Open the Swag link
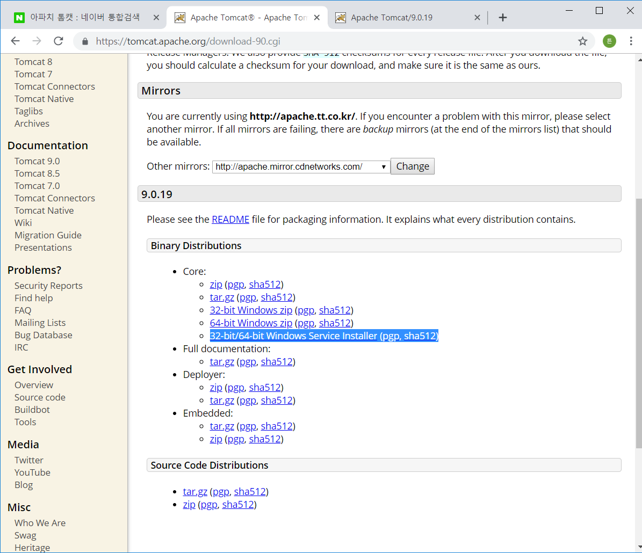 pyautogui.click(x=25, y=535)
